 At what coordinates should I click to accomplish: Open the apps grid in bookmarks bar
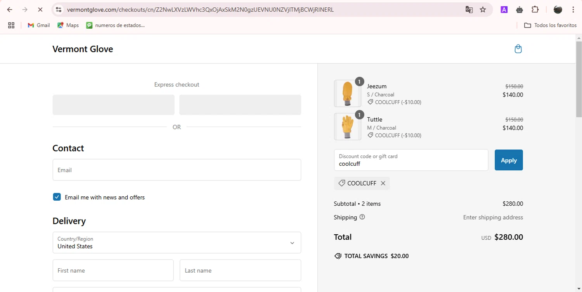(11, 25)
